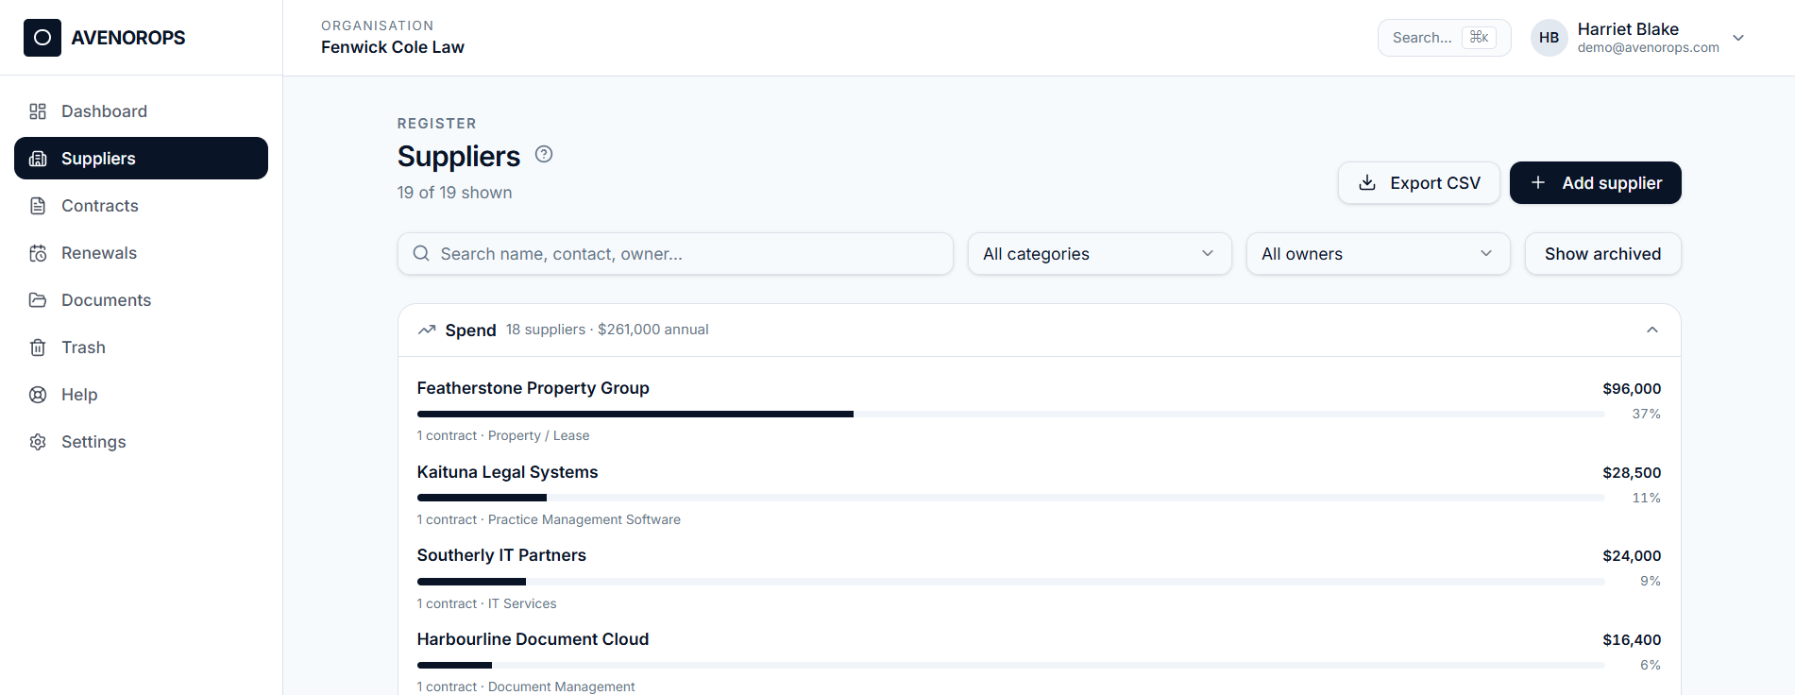
Task: Click the Fenwick Cole Law organisation name
Action: (393, 47)
